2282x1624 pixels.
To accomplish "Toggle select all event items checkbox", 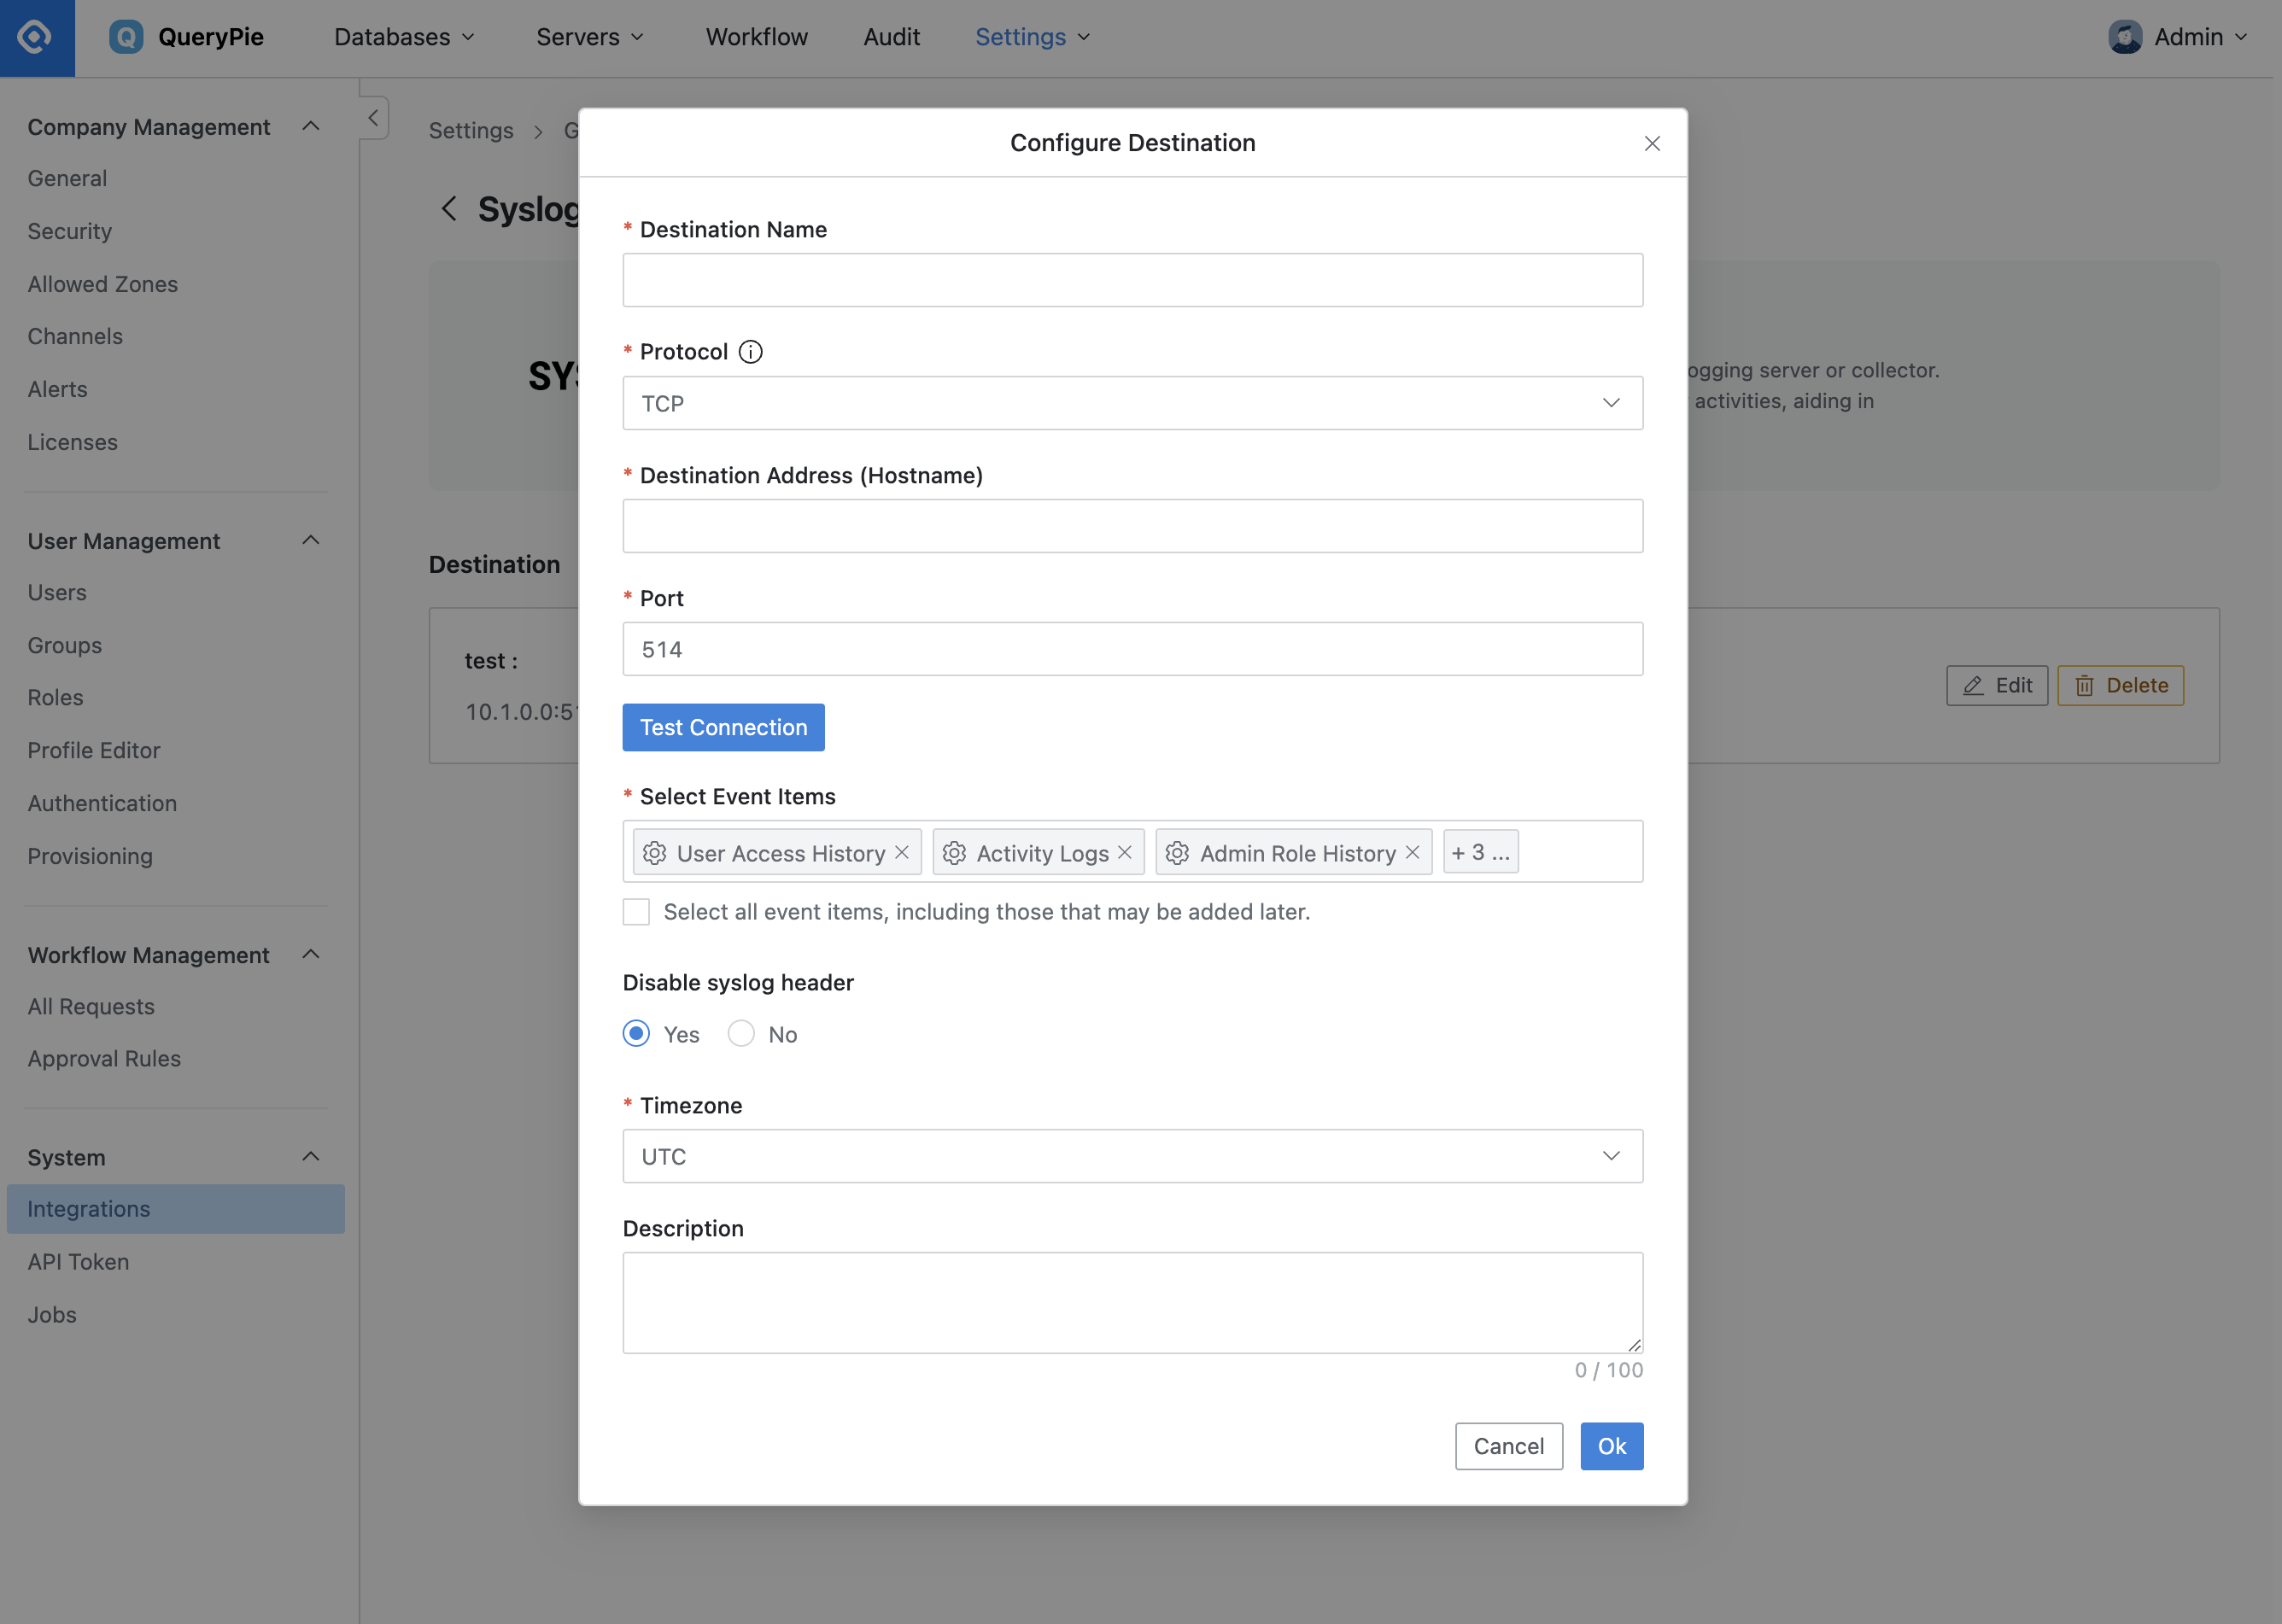I will point(636,910).
